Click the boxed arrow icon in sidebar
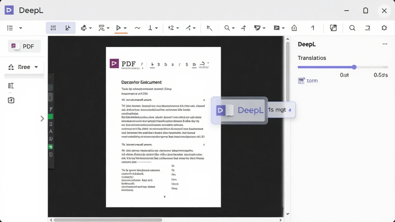The height and width of the screenshot is (222, 395). tap(11, 100)
